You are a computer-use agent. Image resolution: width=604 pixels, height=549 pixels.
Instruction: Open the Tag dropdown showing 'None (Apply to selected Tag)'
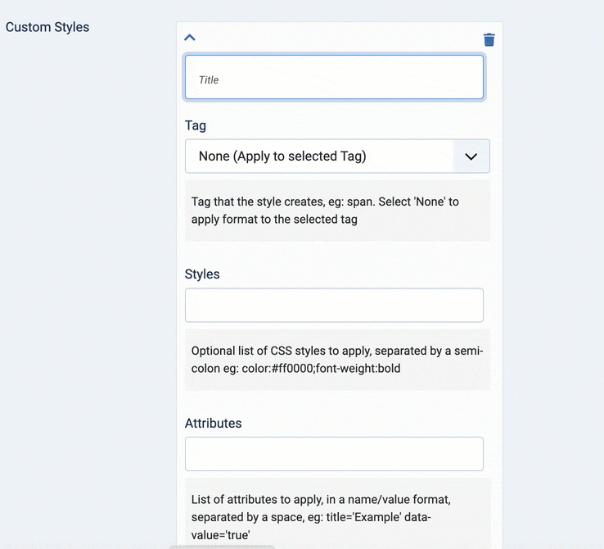pos(319,157)
